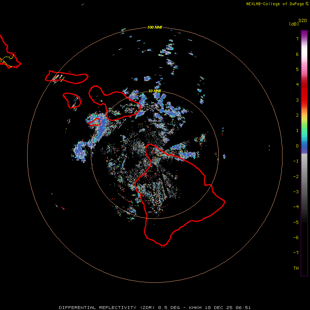Image resolution: width=310 pixels, height=310 pixels.
Task: Click the Lanai island outline
Action: (x=72, y=101)
